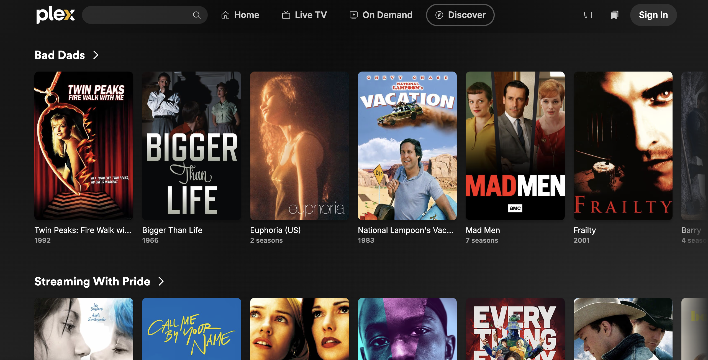Open the Mad Men poster
This screenshot has height=360, width=708.
[x=515, y=146]
